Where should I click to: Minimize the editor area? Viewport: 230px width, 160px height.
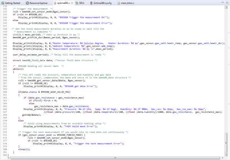pyautogui.click(x=222, y=2)
